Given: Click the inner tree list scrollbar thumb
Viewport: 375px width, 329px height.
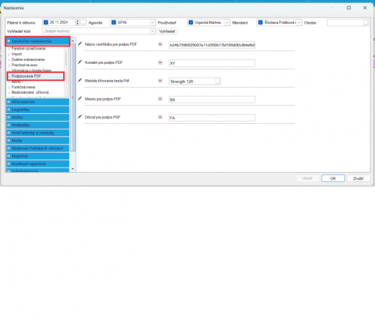Looking at the screenshot, I should pos(66,59).
